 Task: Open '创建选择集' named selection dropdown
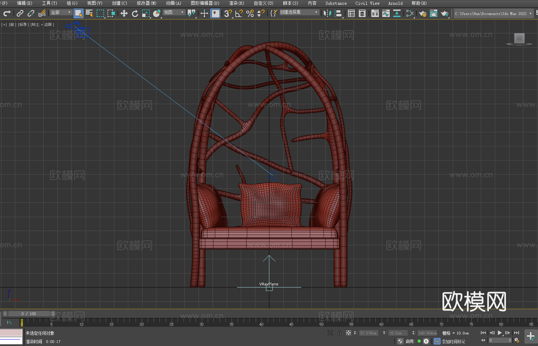(300, 12)
